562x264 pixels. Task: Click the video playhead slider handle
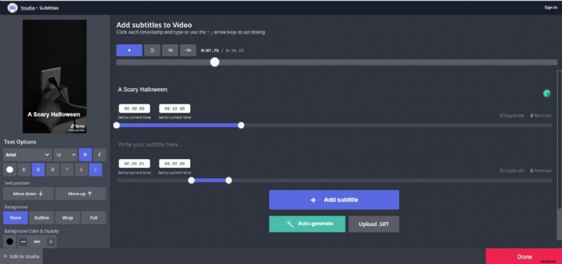[215, 62]
